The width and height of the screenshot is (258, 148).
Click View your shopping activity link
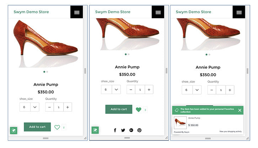click(x=230, y=132)
